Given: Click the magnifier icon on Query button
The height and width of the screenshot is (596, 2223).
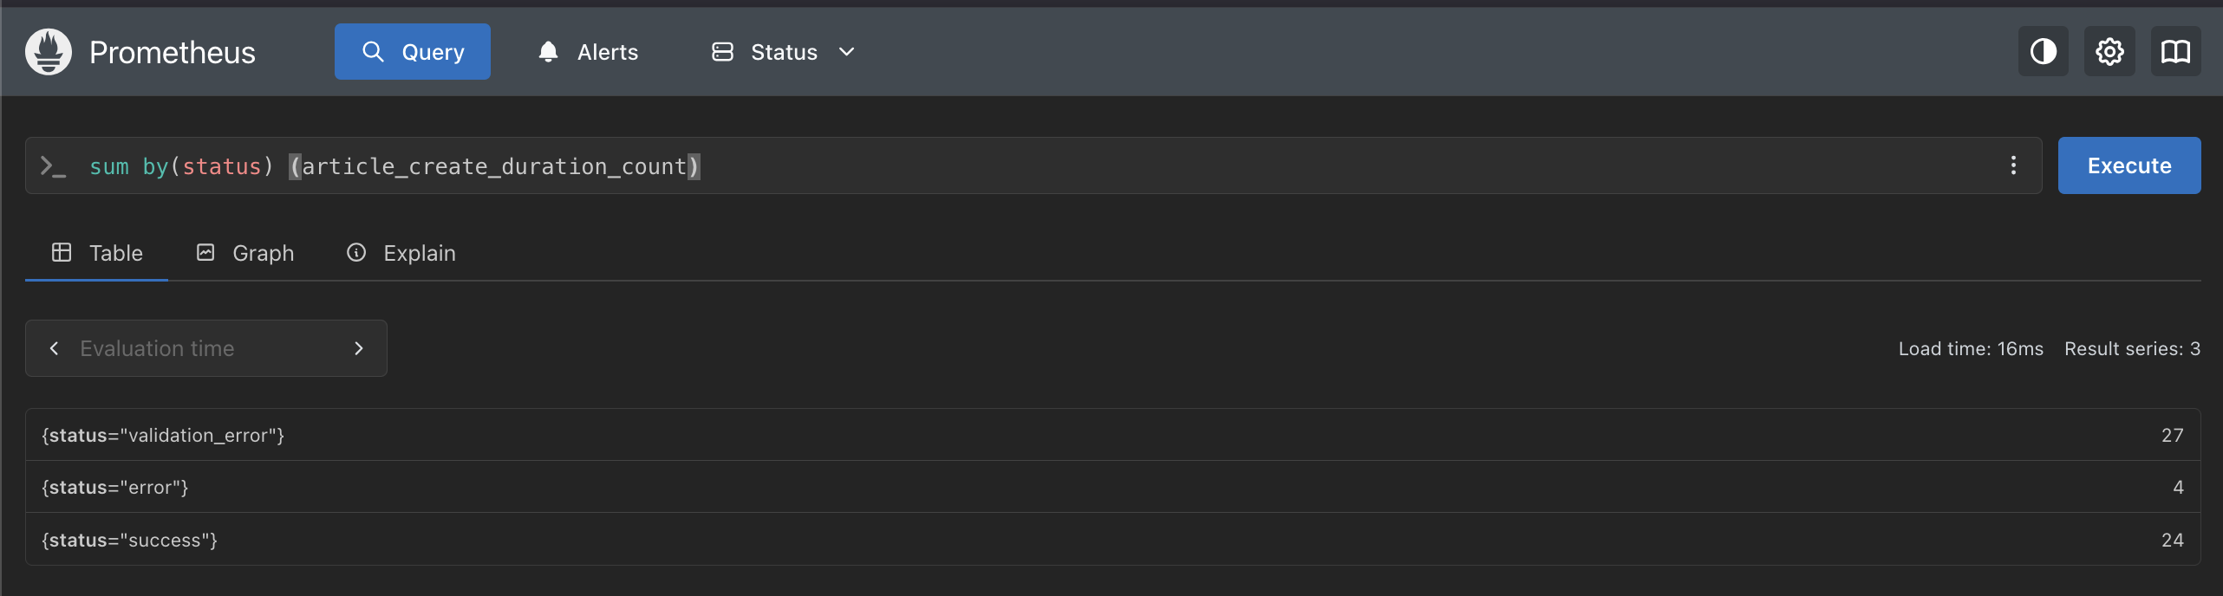Looking at the screenshot, I should (373, 52).
